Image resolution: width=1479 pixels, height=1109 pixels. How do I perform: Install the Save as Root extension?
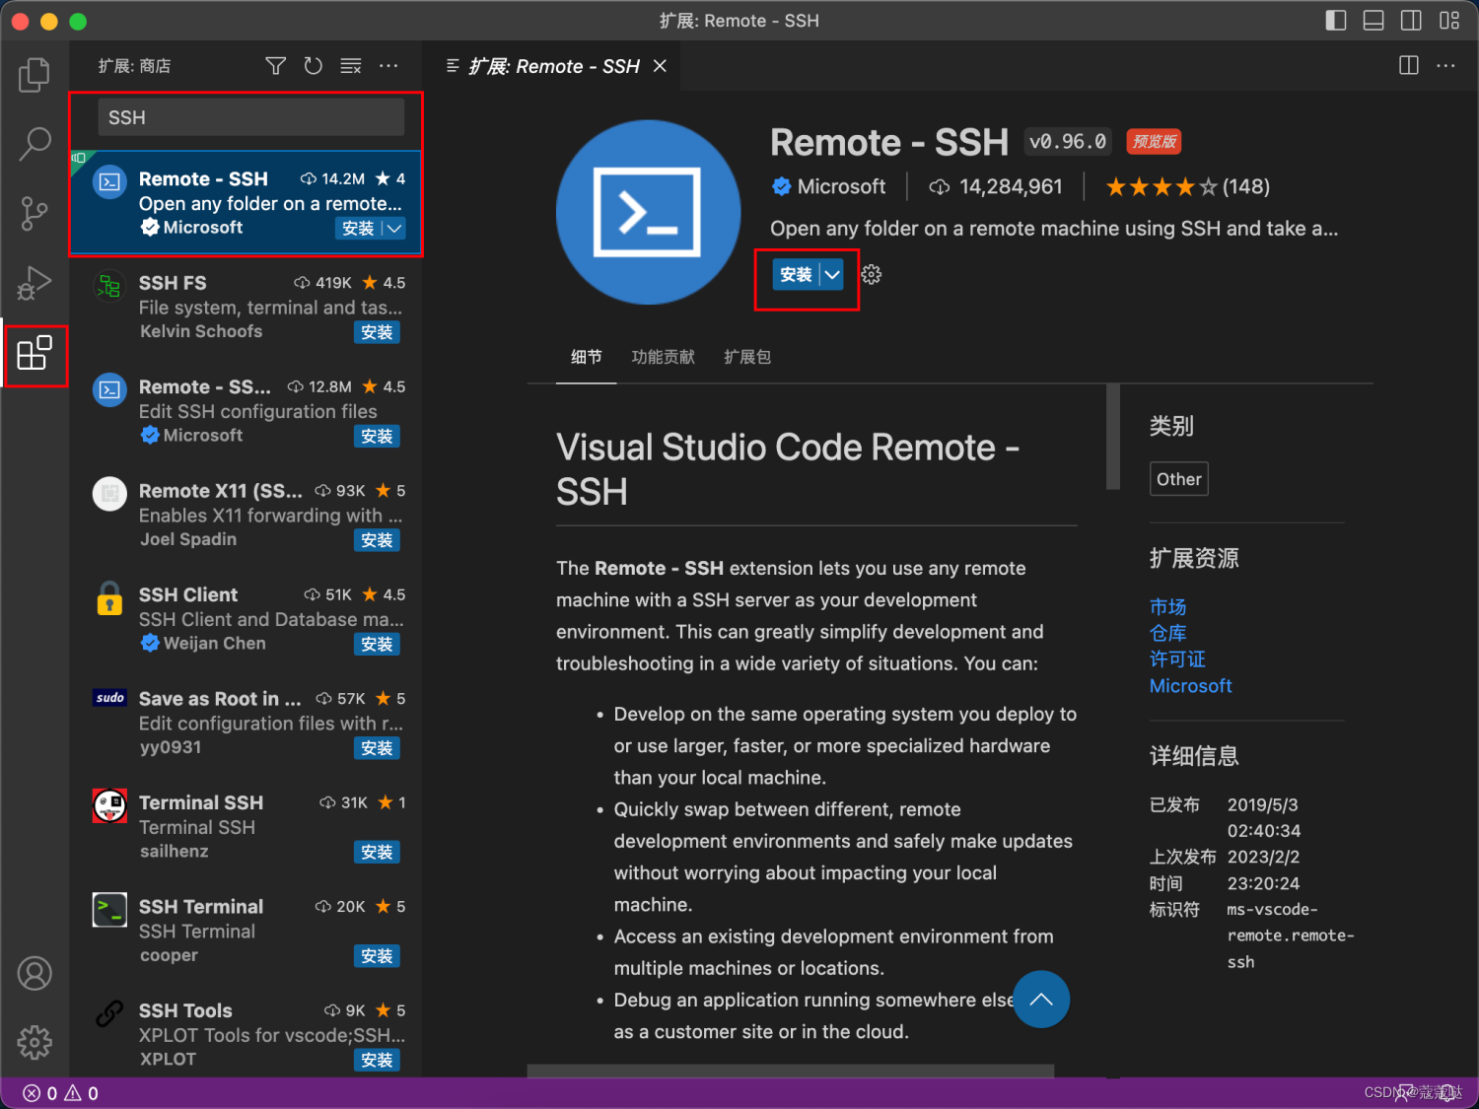coord(377,748)
